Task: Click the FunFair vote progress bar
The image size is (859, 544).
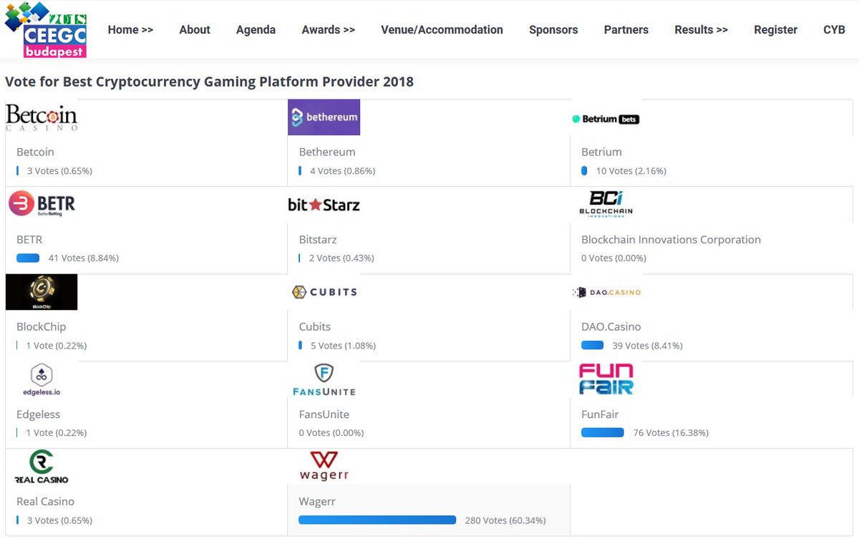Action: coord(603,432)
